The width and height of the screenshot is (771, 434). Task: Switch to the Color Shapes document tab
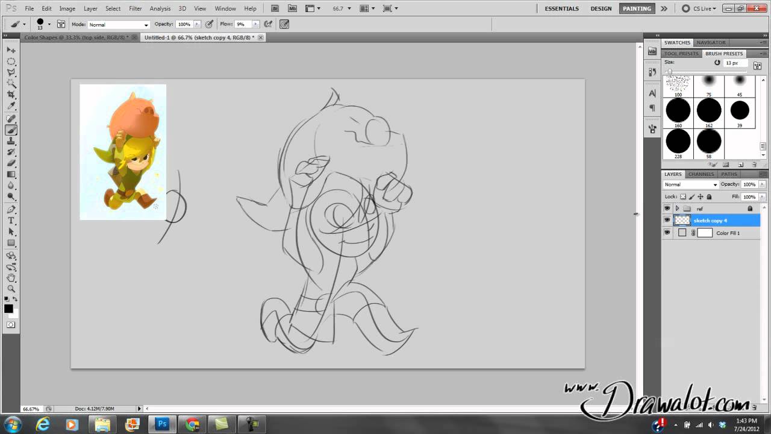click(x=77, y=37)
